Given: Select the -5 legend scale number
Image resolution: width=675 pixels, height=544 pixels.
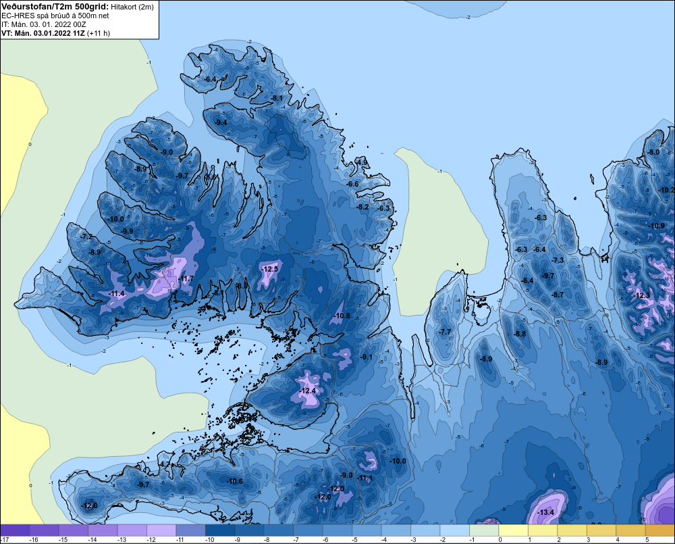Looking at the screenshot, I should click(355, 540).
